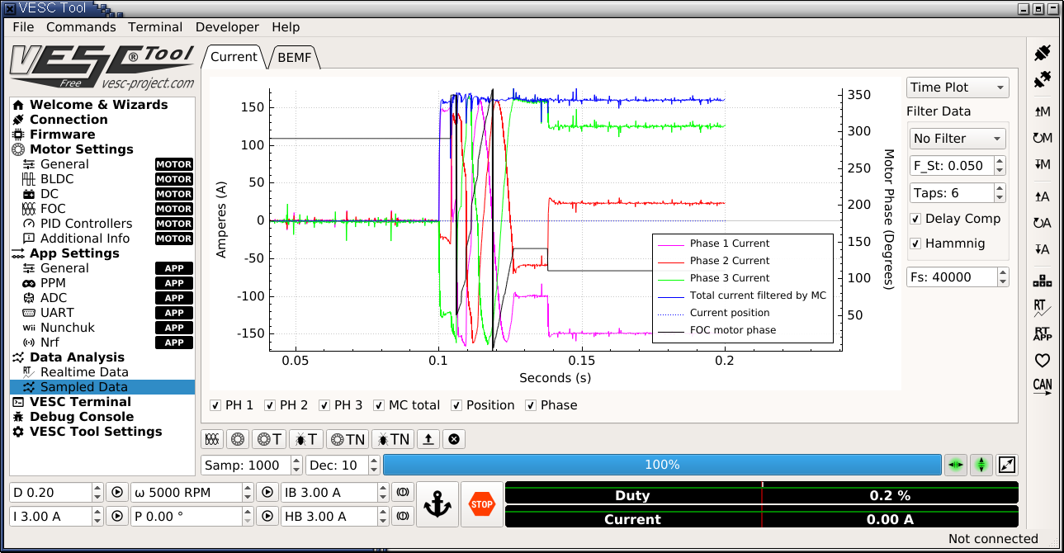Click the circular-arrow A app defaults icon
Viewport: 1064px width, 553px height.
click(x=1043, y=223)
